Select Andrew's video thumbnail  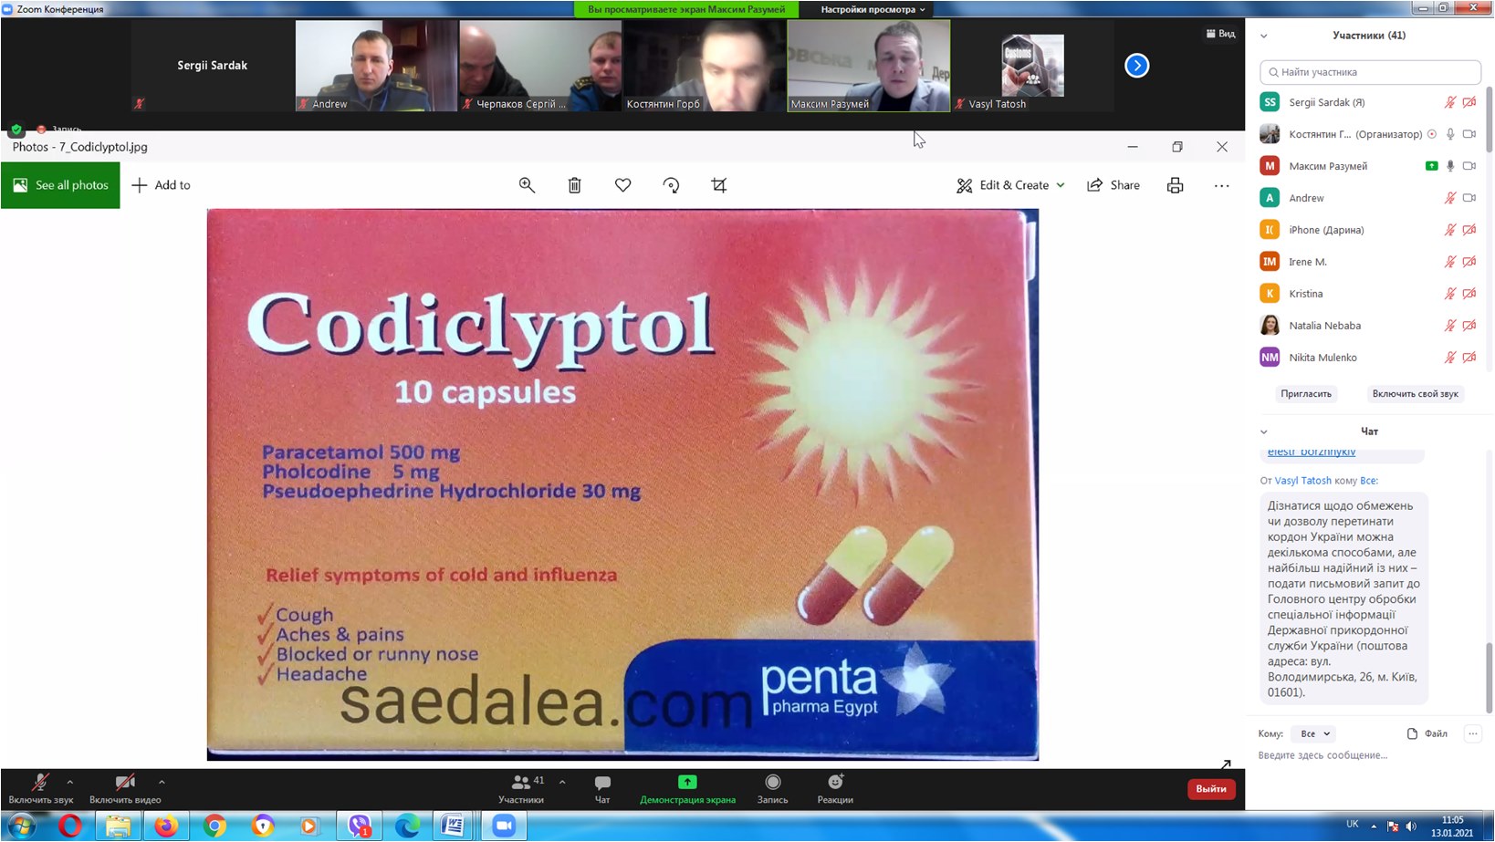click(376, 66)
